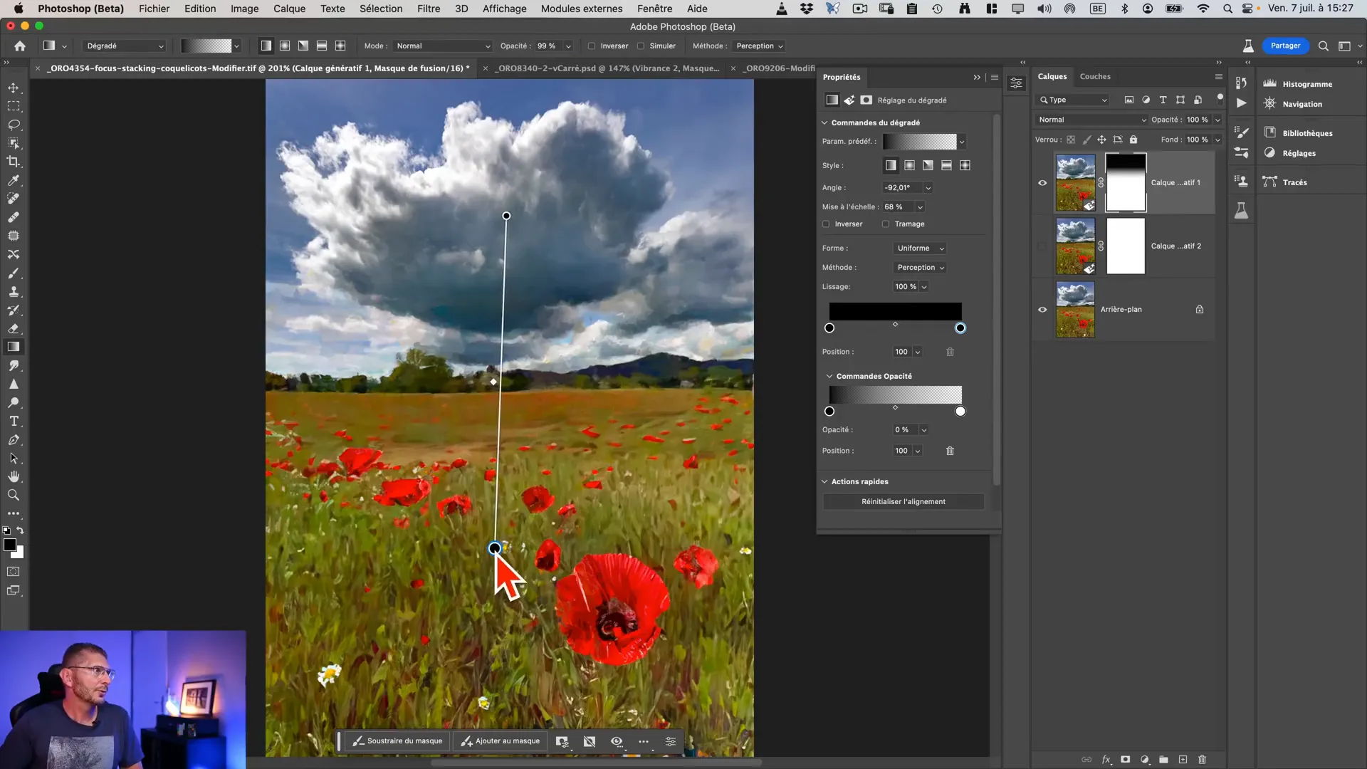Click the Partager button

(x=1285, y=46)
